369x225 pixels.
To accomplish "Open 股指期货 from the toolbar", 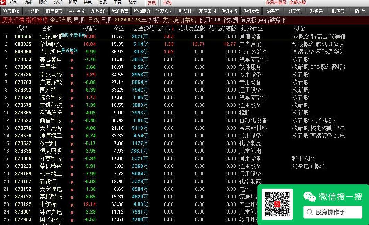I will click(x=142, y=11).
